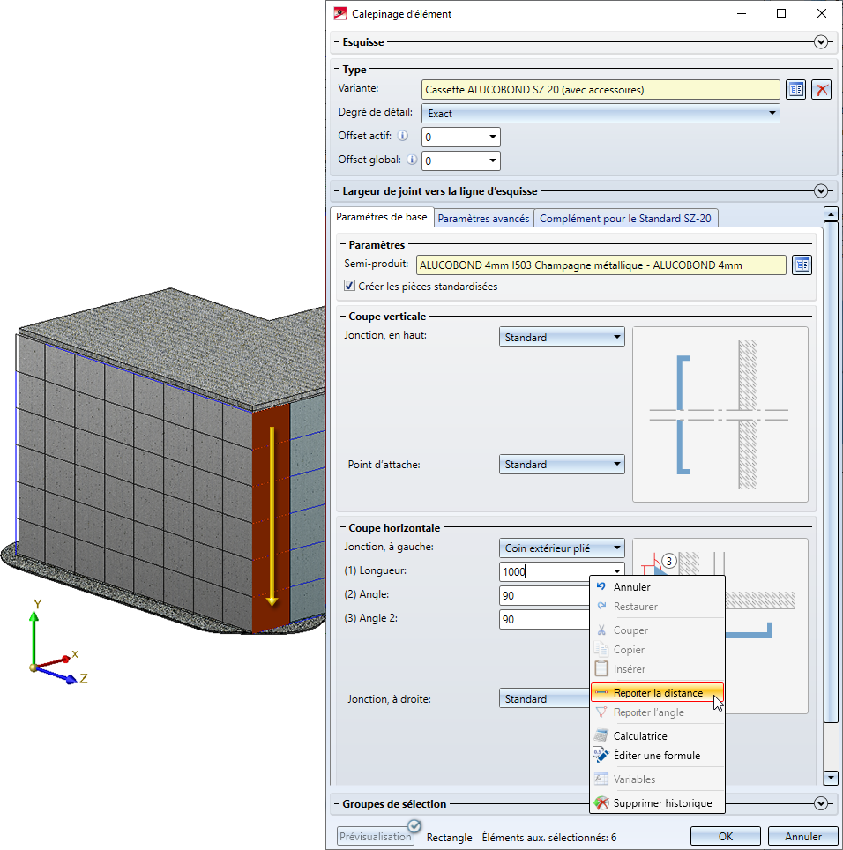
Task: Expand the Groupes de sélection section
Action: coord(822,803)
